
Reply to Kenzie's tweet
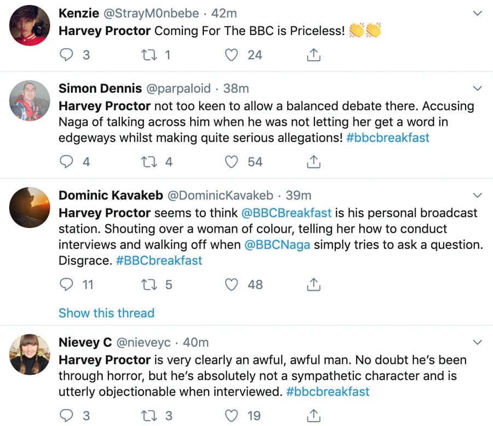click(66, 55)
